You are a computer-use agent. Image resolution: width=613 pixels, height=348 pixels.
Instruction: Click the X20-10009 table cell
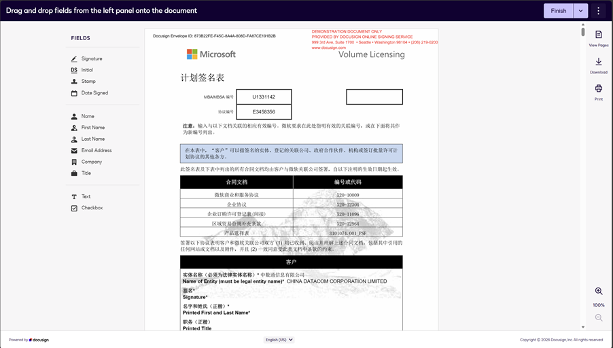pyautogui.click(x=347, y=194)
